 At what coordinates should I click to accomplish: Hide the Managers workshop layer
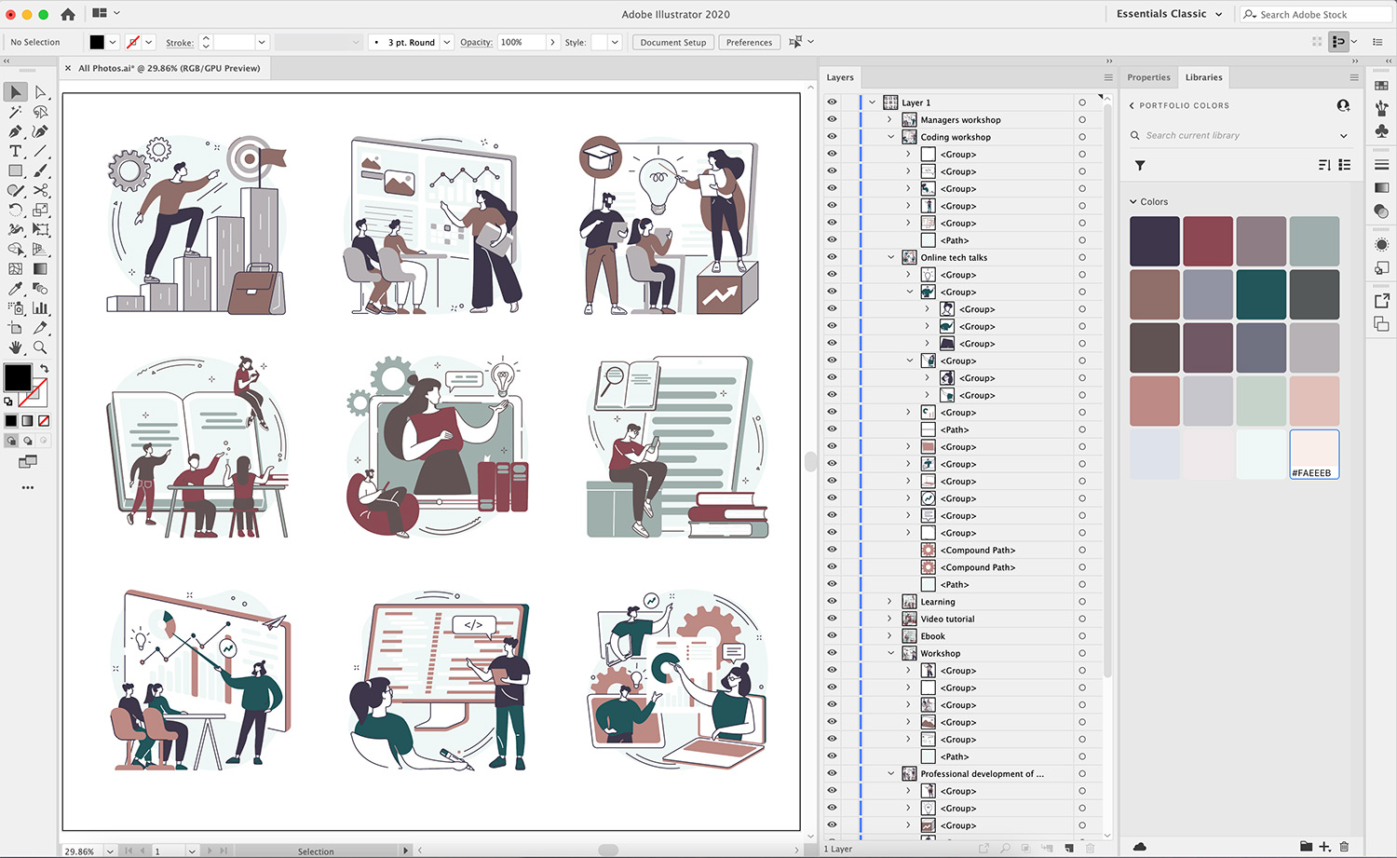832,119
